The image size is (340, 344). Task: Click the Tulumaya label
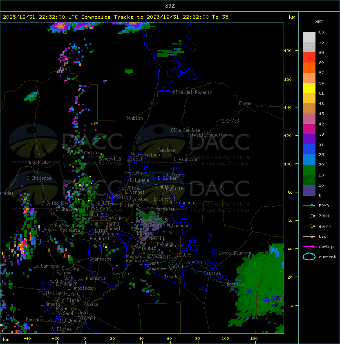tap(139, 180)
